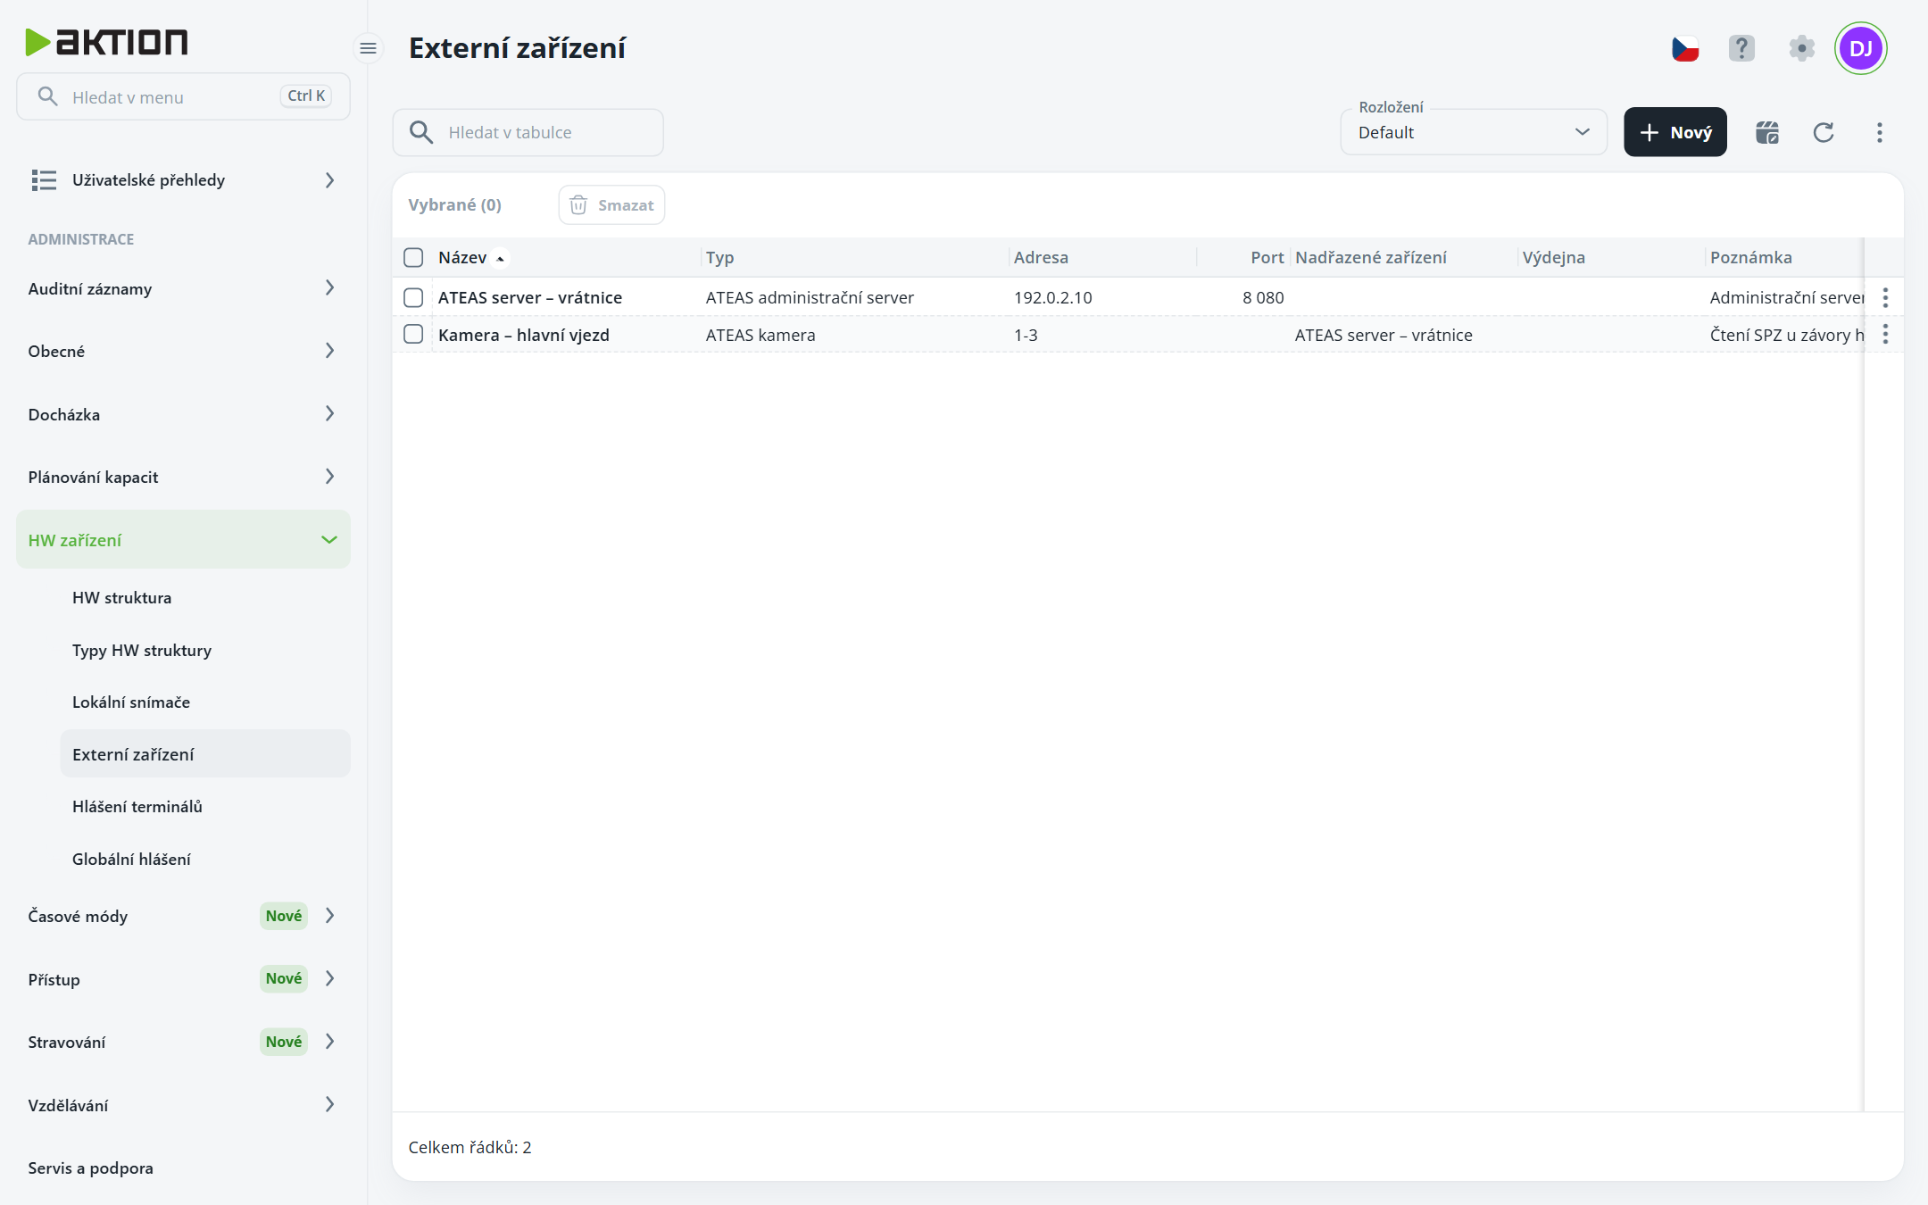Expand Plánování kapacit section
Screen dimensions: 1928x1205
(183, 477)
